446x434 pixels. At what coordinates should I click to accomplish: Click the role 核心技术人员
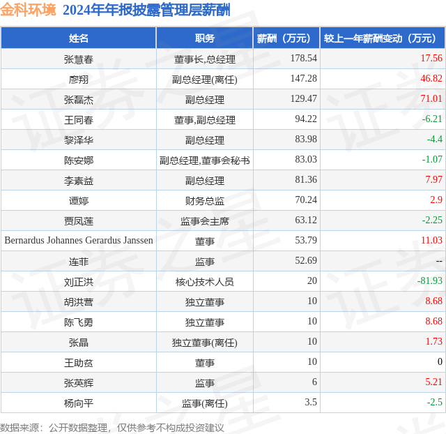click(x=204, y=282)
